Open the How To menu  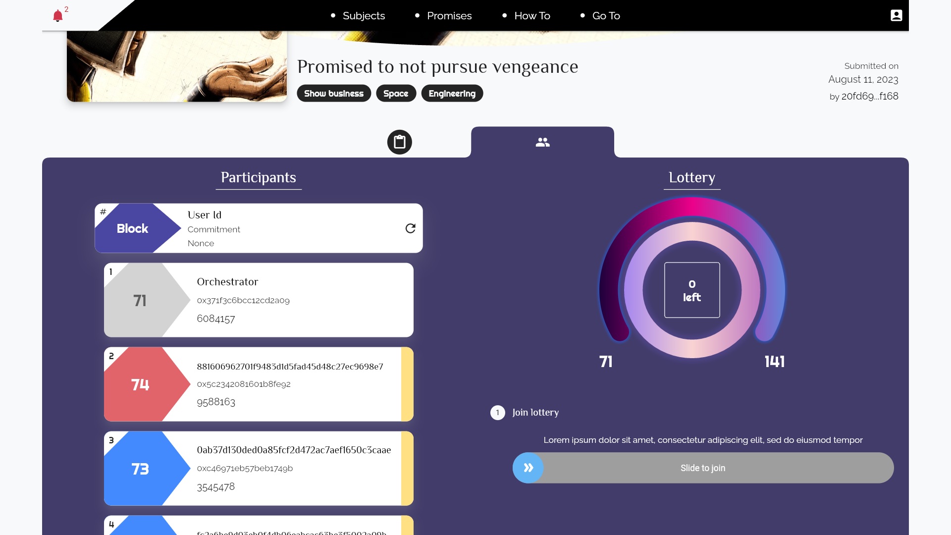(532, 15)
